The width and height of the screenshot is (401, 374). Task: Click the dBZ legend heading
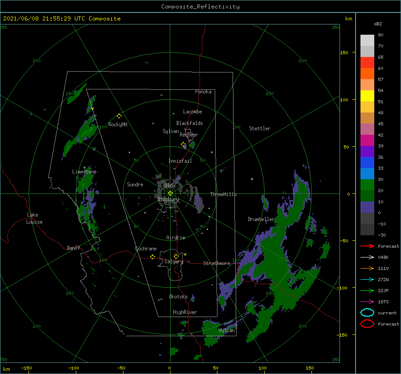pos(378,24)
